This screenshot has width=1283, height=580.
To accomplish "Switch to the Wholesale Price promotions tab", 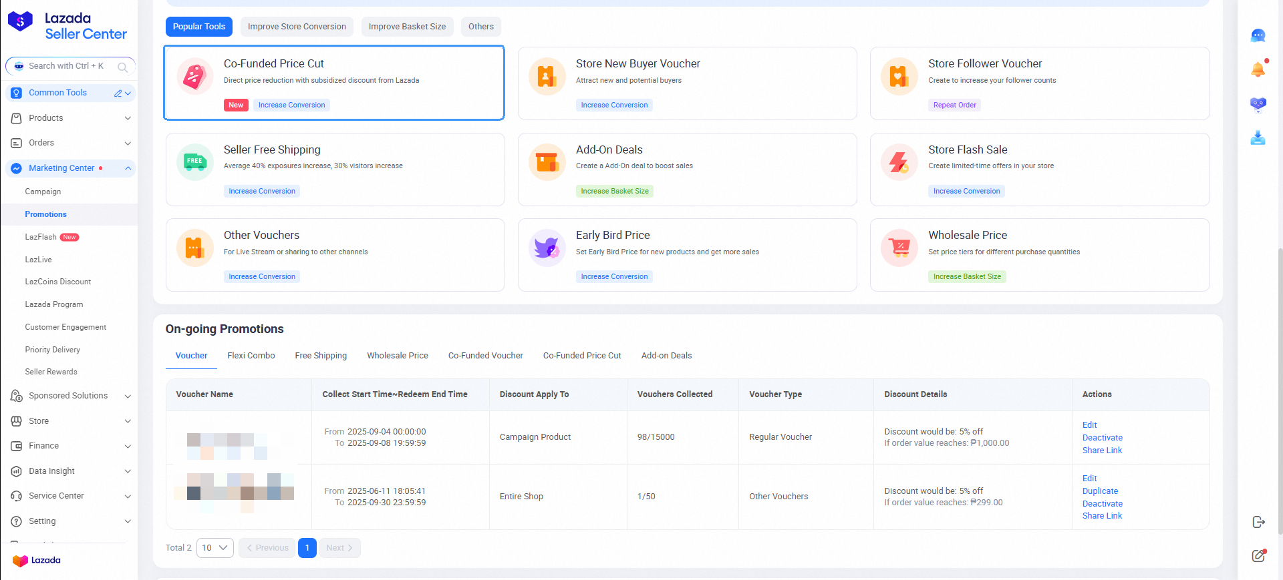I will click(398, 356).
